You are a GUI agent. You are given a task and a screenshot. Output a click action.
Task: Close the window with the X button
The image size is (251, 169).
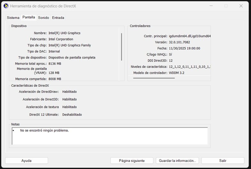click(x=240, y=6)
